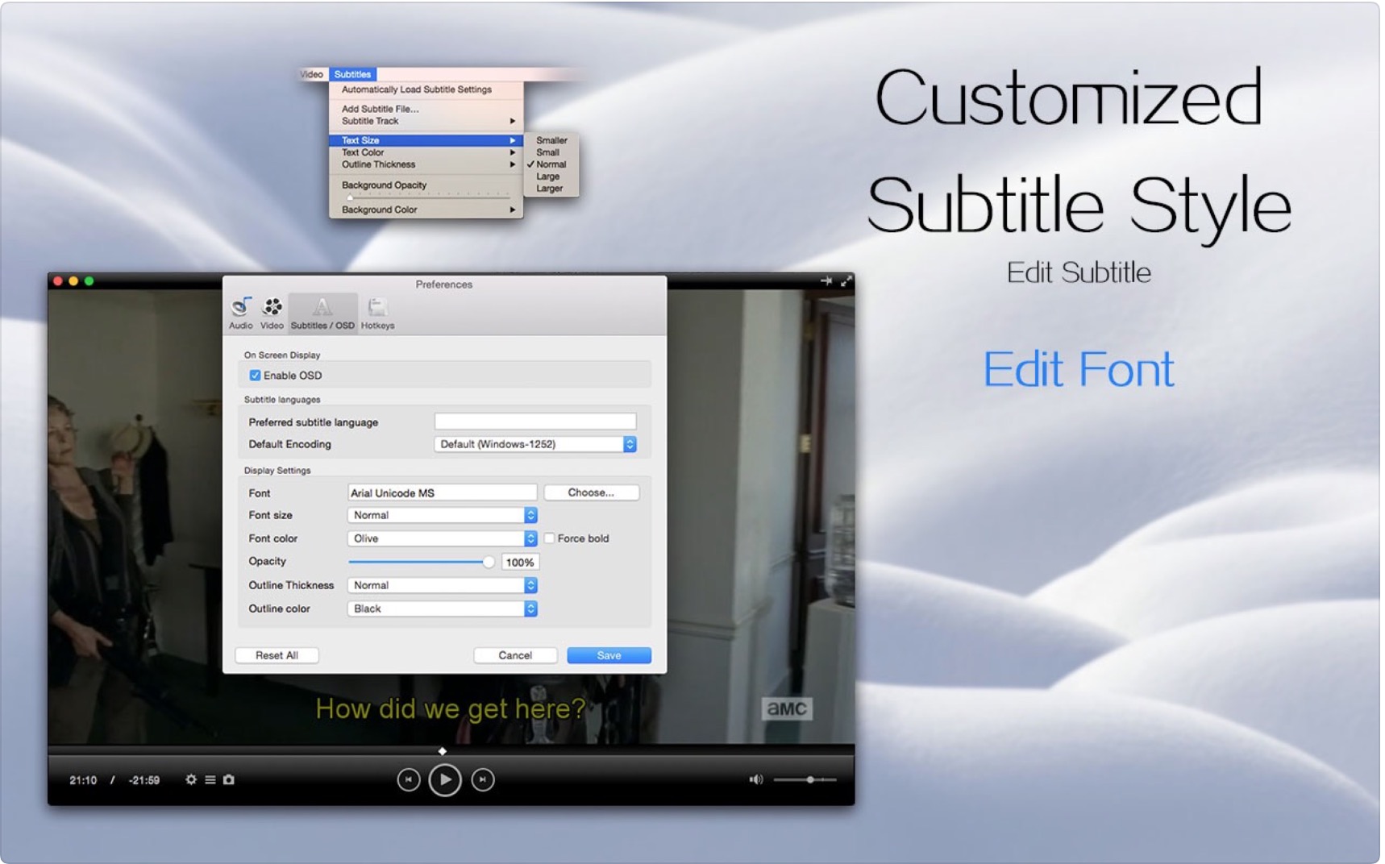Screen dimensions: 1385x864
Task: Click the Save button
Action: [x=609, y=655]
